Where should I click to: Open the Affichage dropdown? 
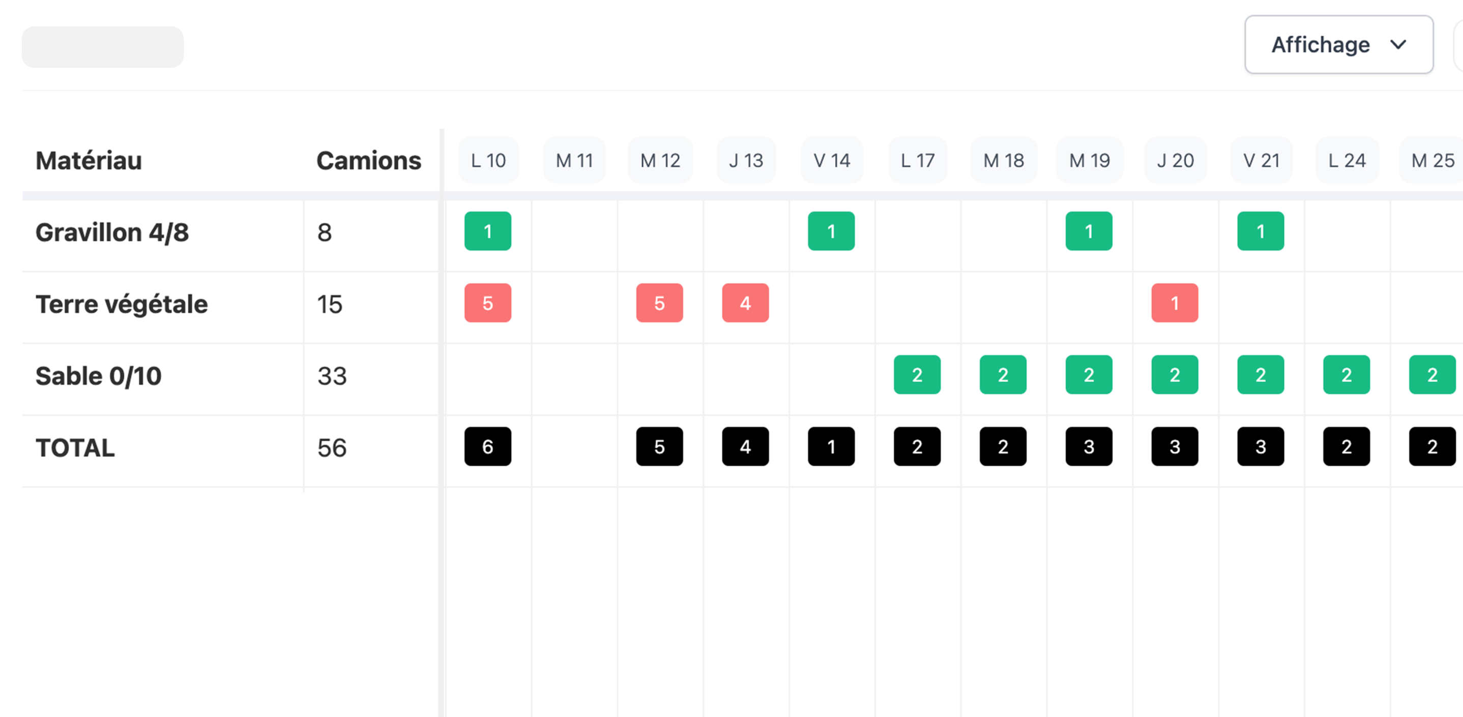[x=1337, y=45]
